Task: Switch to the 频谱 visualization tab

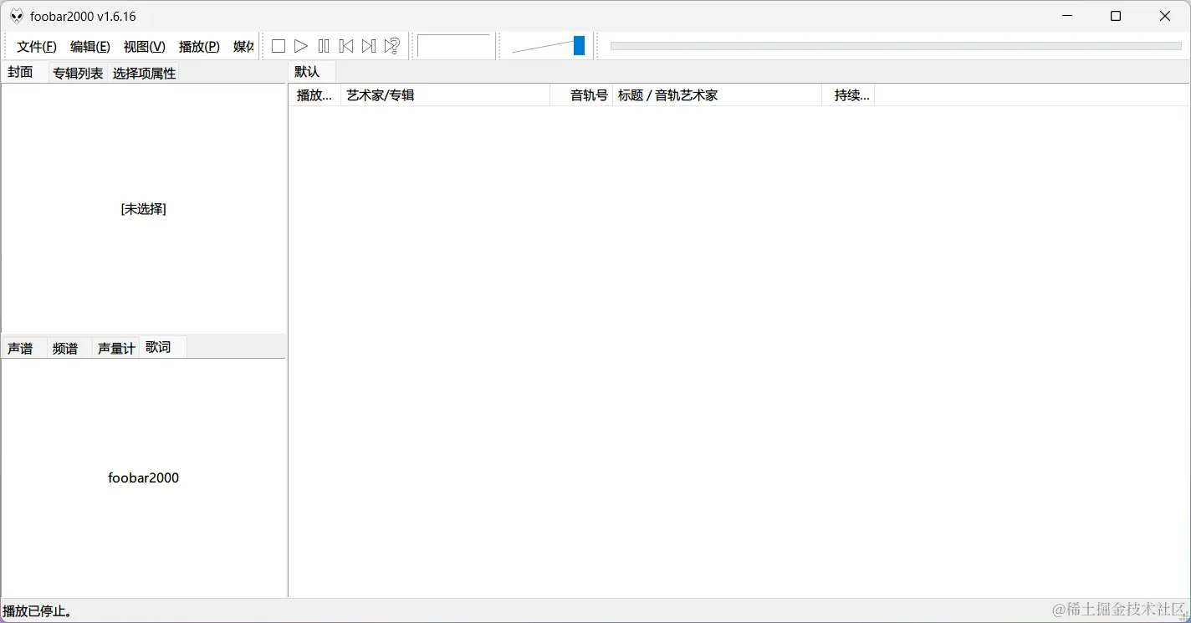Action: coord(65,347)
